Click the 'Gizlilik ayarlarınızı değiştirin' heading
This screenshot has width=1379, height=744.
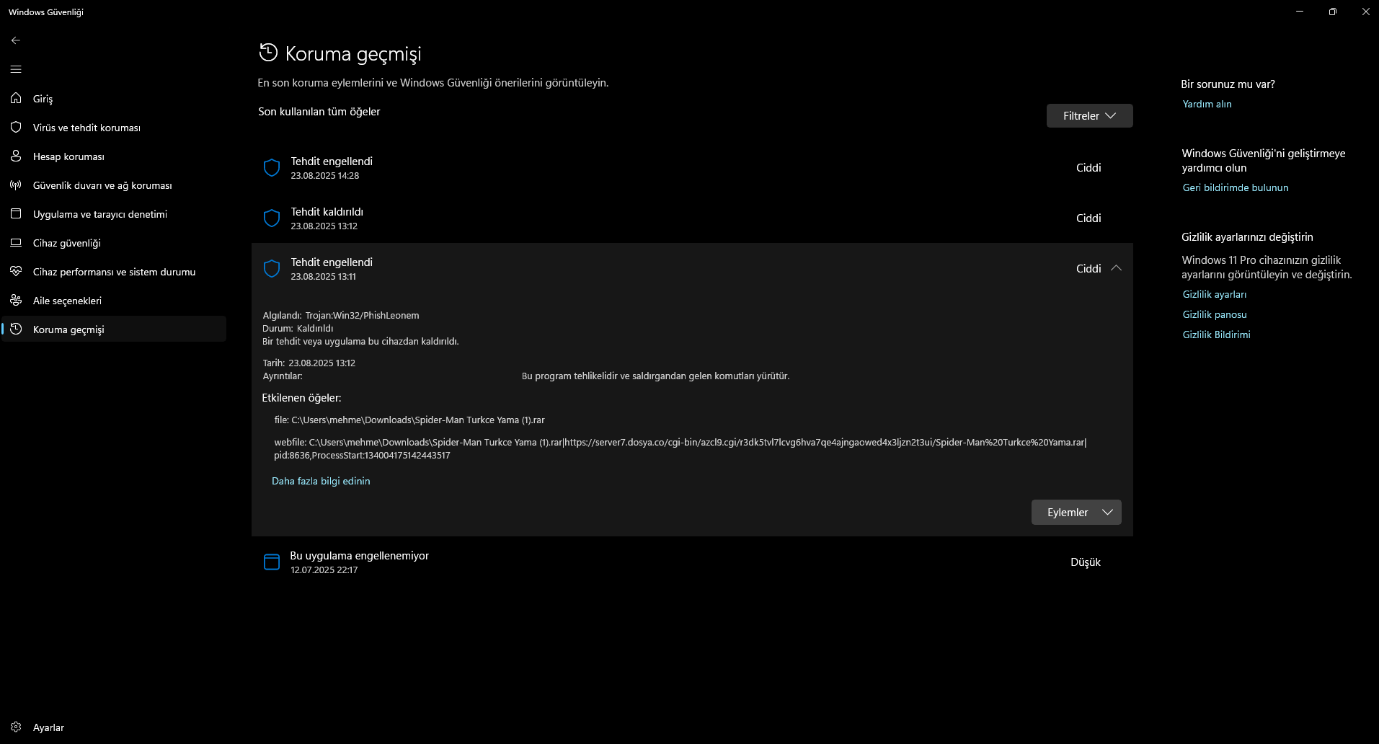1247,237
